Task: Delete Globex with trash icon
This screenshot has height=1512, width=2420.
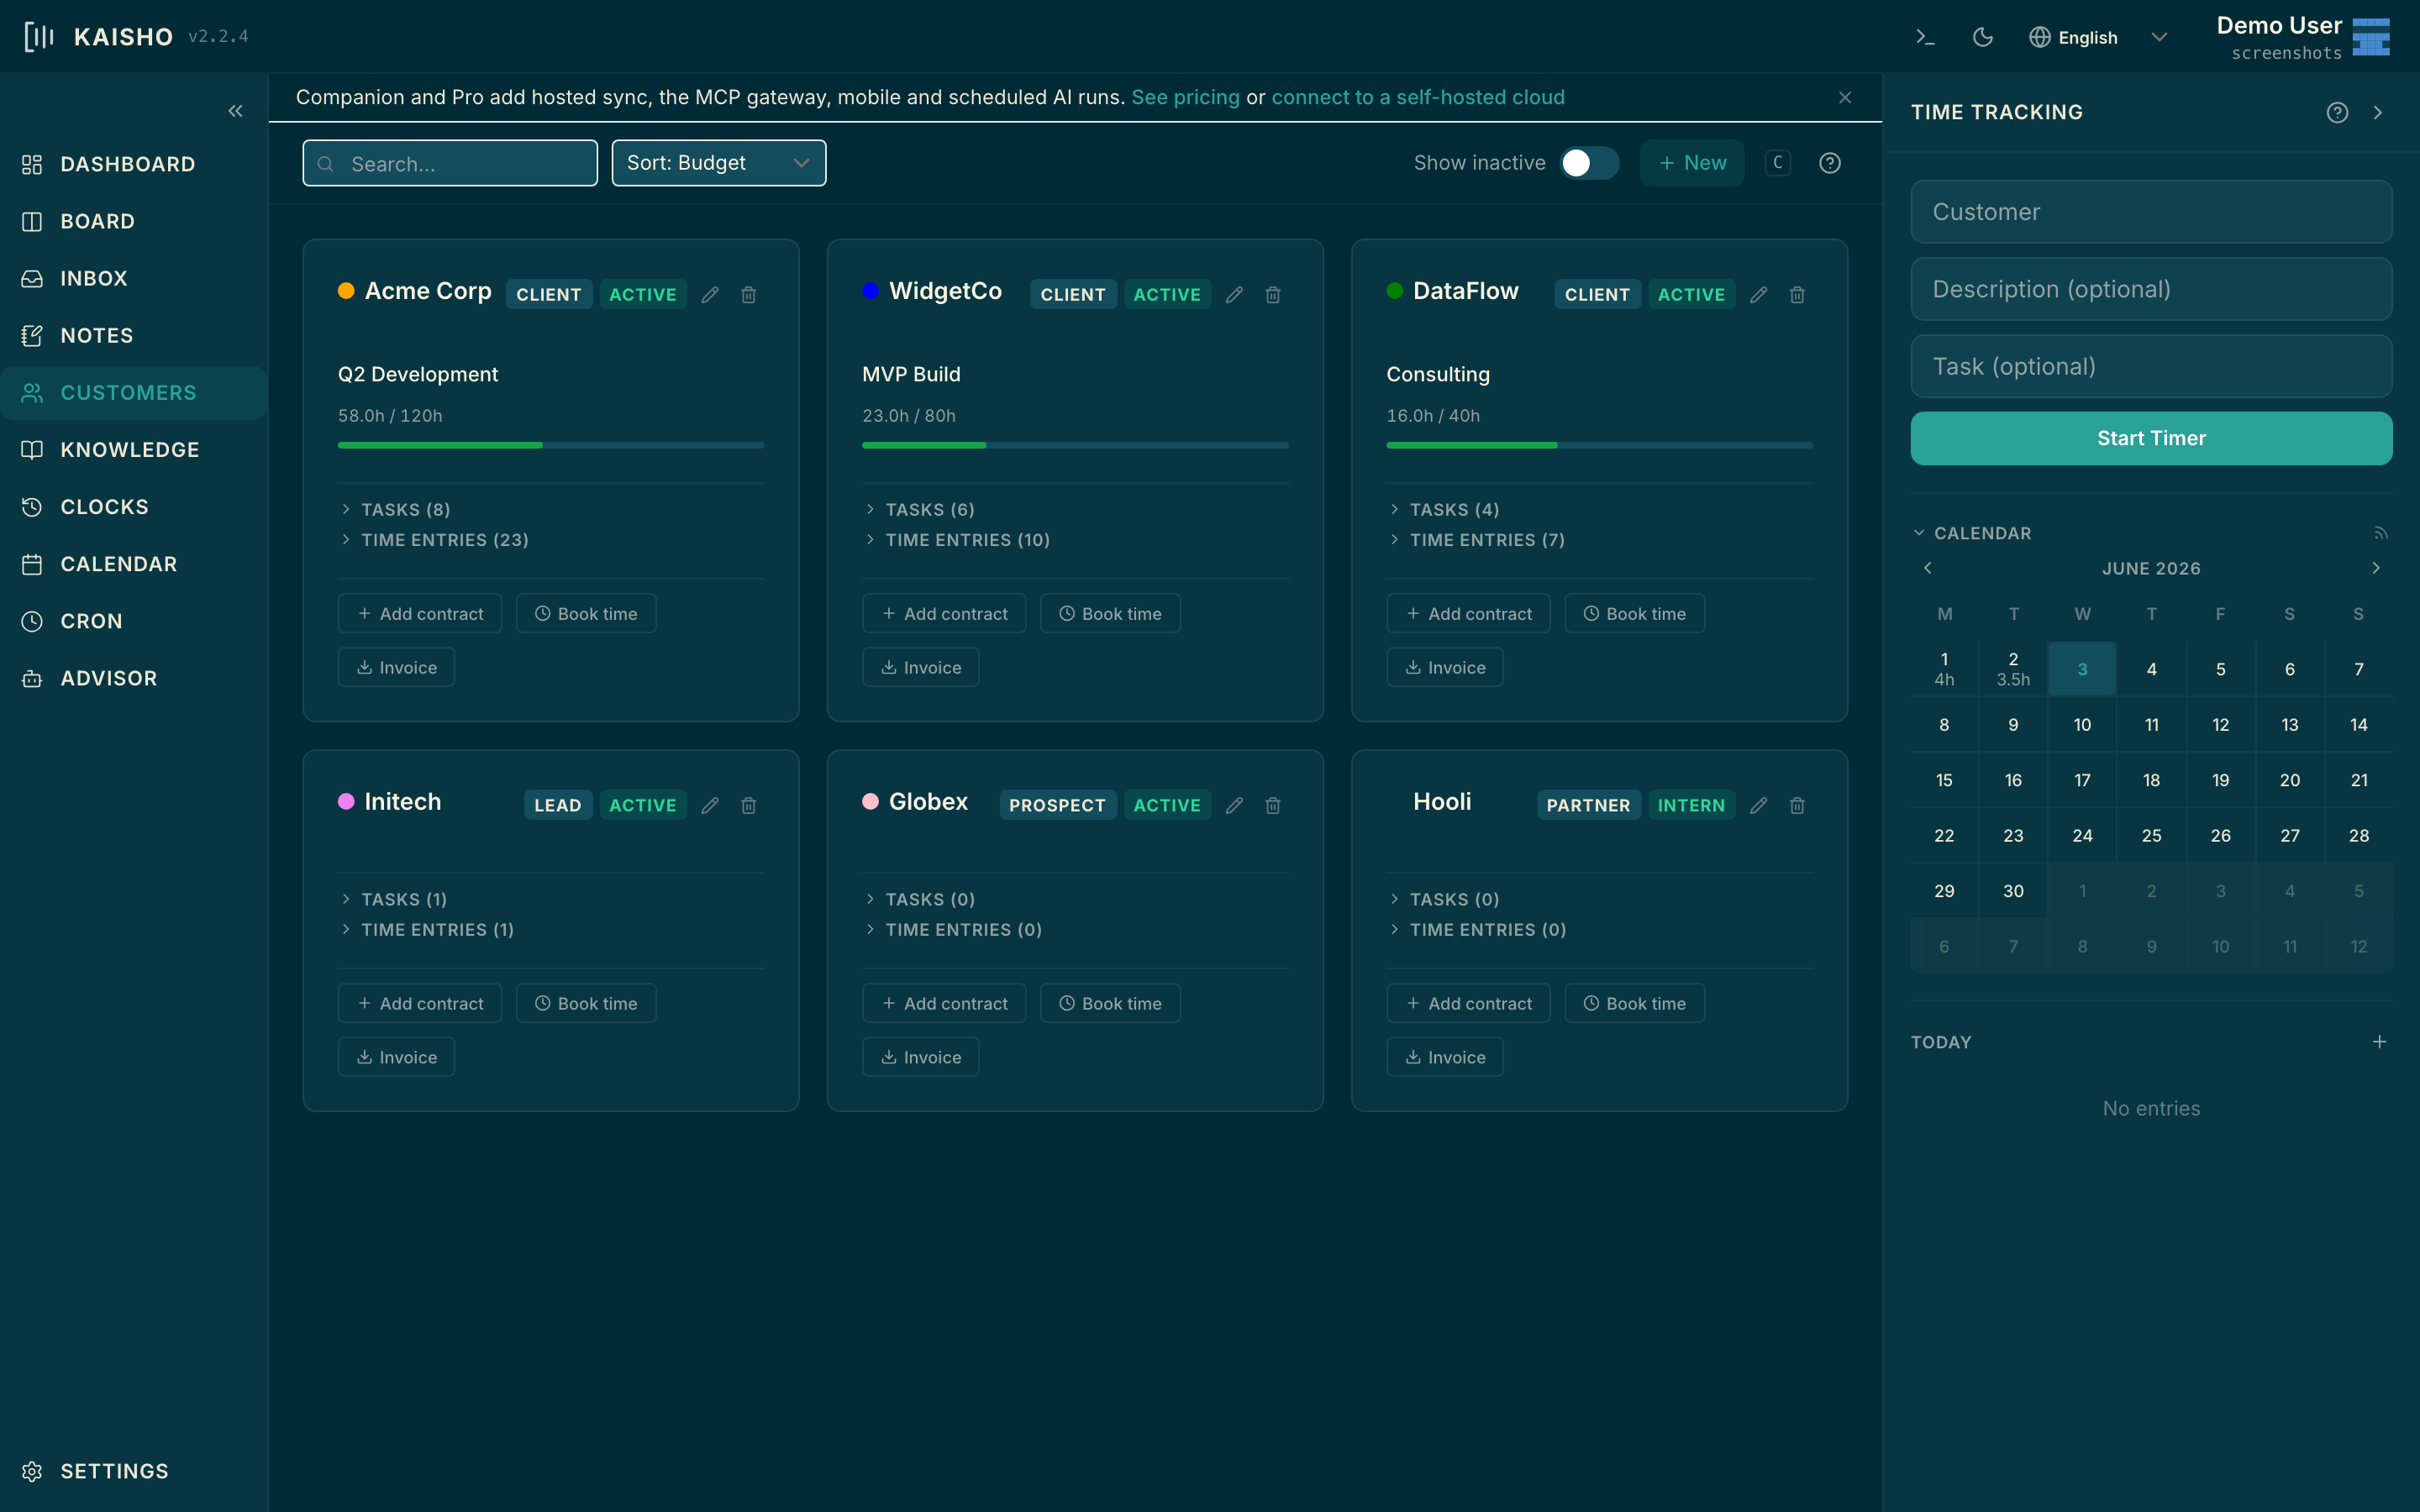Action: click(1273, 805)
